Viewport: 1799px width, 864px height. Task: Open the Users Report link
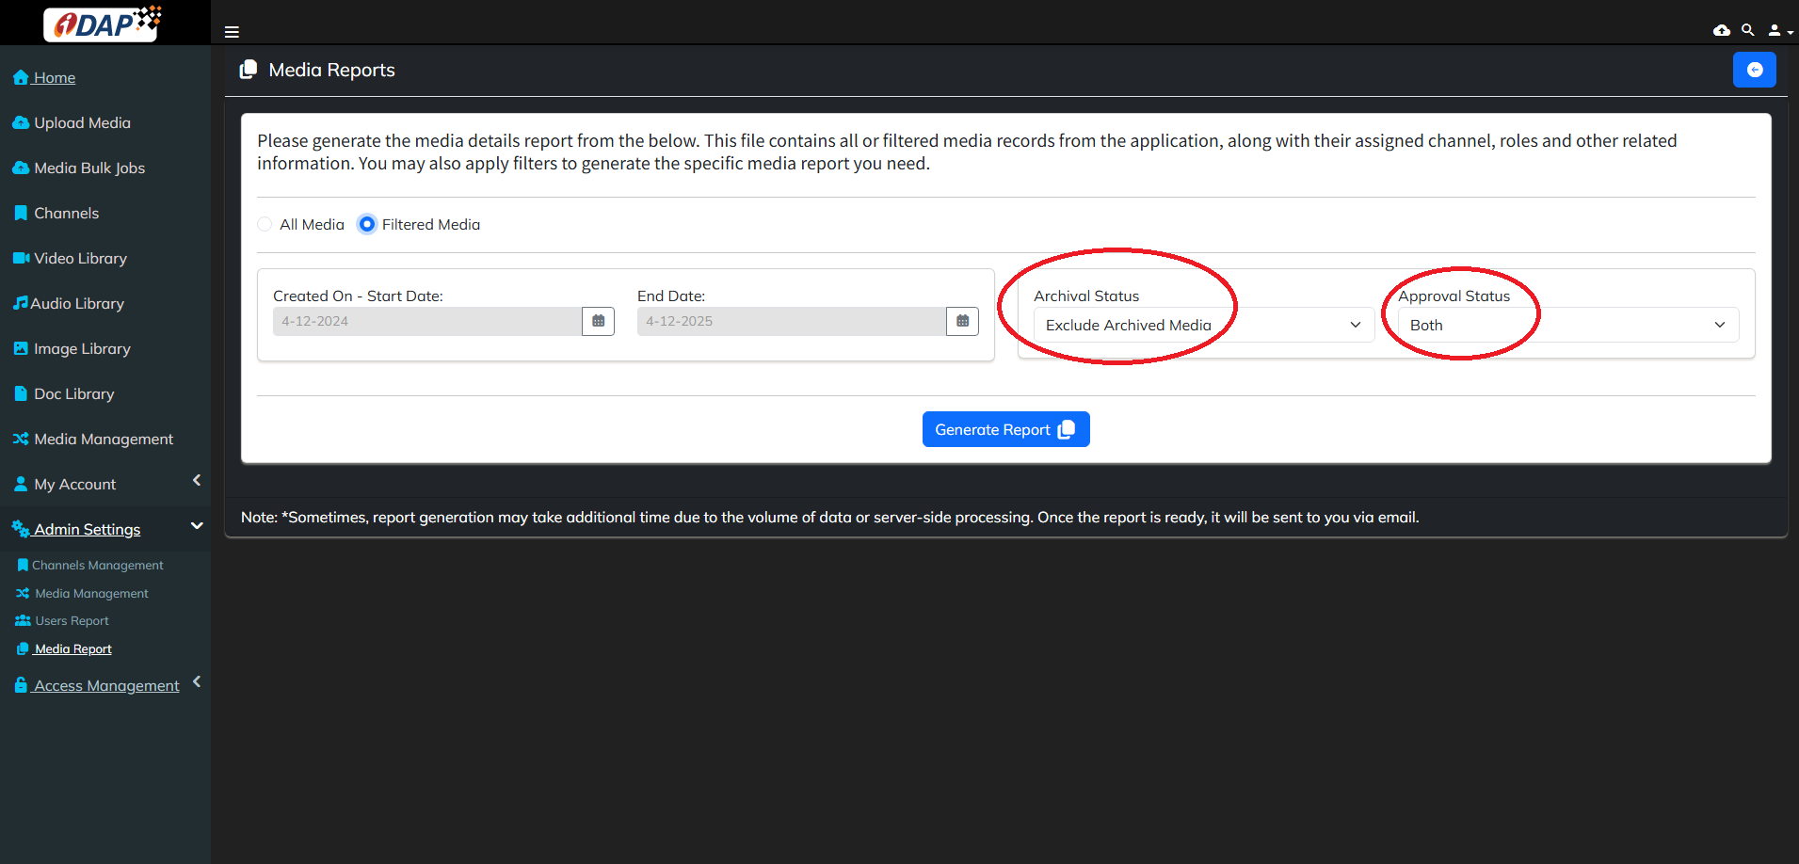(72, 620)
